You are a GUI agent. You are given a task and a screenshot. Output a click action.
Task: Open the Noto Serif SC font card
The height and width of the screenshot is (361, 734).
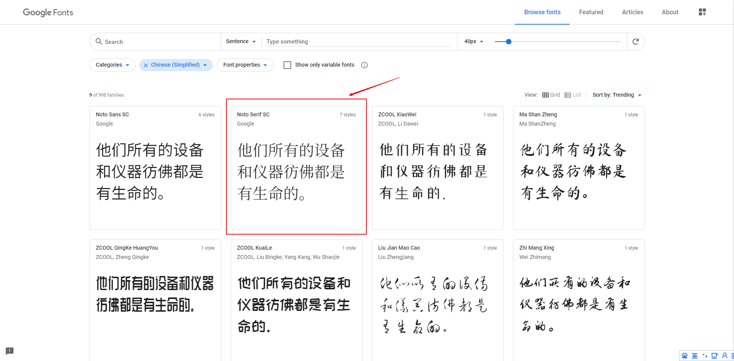(297, 168)
